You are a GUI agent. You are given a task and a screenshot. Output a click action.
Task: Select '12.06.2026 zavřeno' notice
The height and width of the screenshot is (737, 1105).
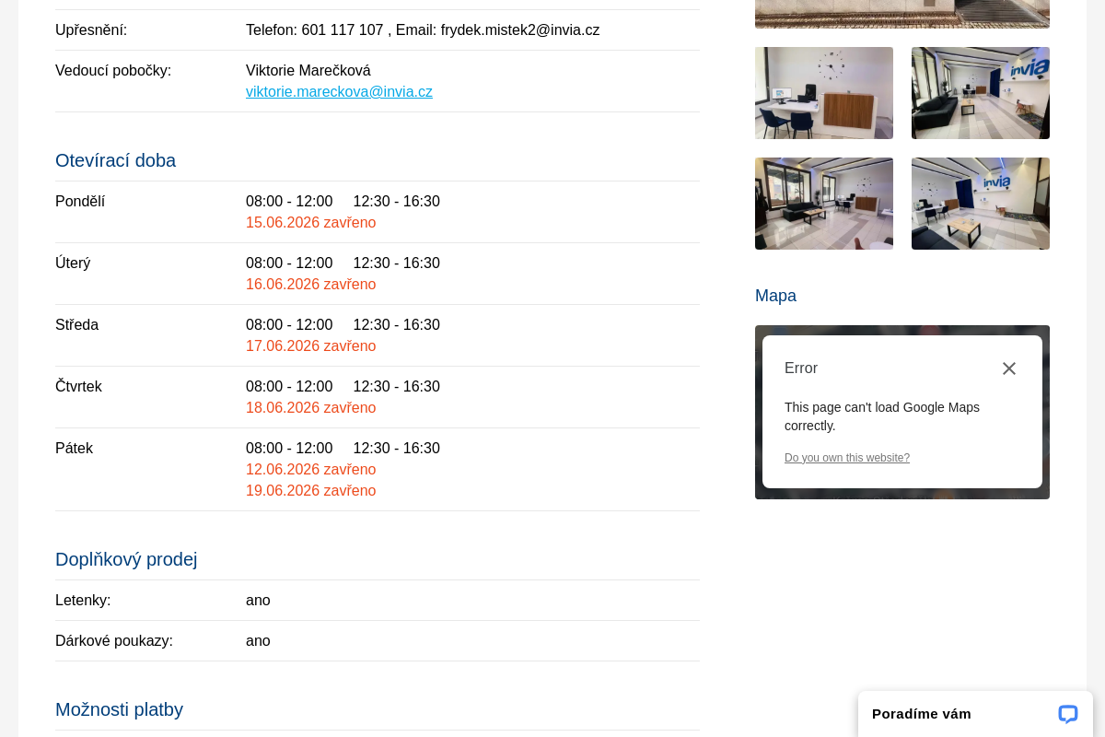[310, 470]
